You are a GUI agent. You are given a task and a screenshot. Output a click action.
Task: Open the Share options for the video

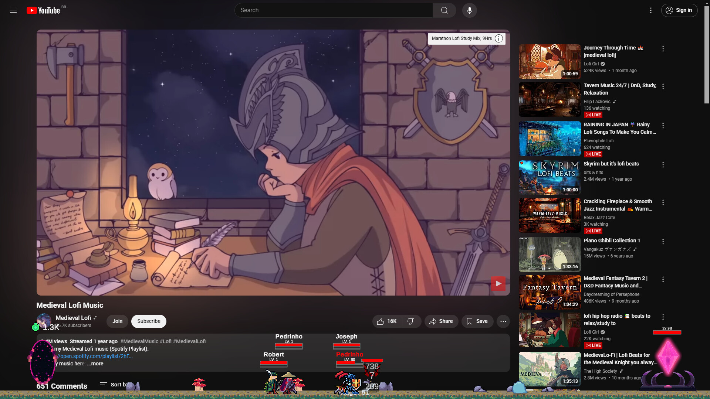tap(441, 321)
